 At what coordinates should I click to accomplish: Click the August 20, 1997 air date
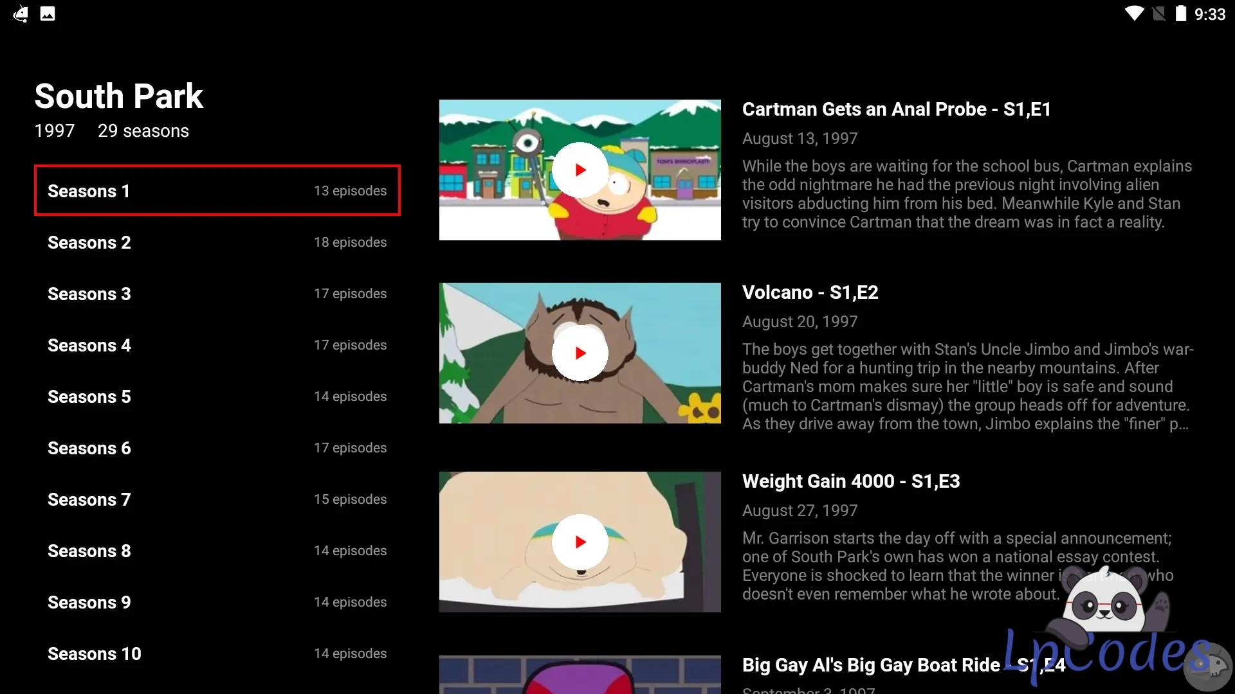pos(800,322)
